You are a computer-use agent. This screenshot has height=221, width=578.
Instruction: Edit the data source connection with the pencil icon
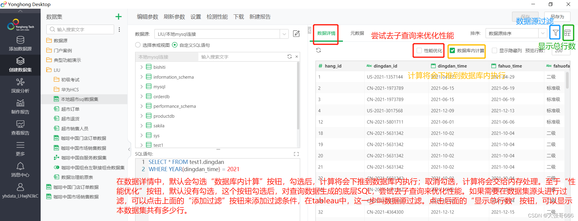[x=296, y=34]
